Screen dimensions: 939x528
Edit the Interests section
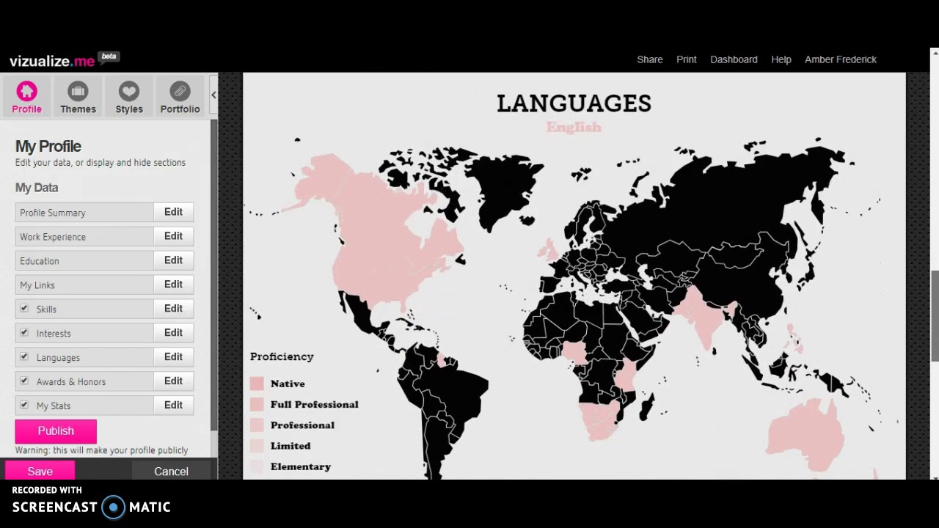point(173,333)
